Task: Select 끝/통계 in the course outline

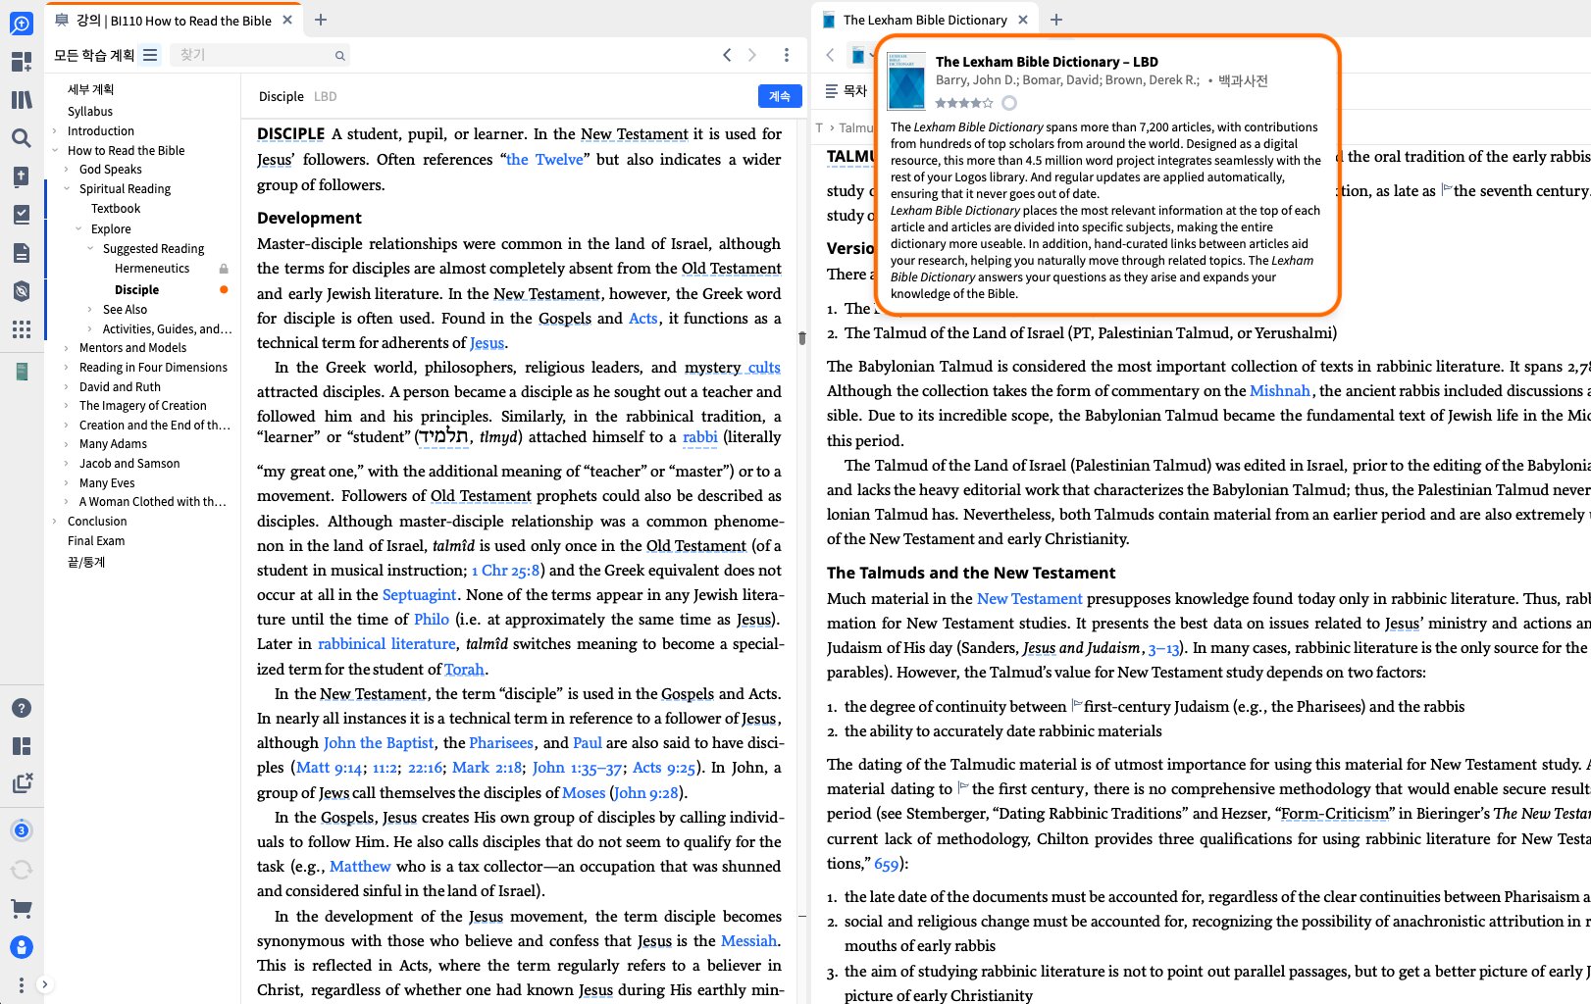Action: click(86, 562)
